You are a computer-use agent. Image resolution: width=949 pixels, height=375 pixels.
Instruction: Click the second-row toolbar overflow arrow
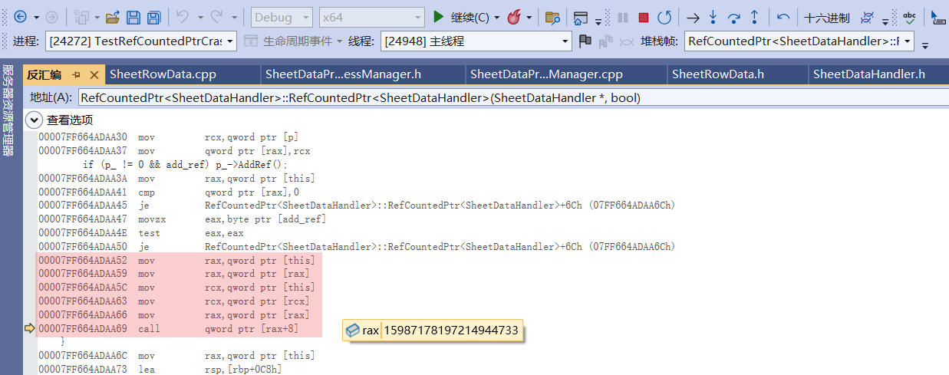click(x=925, y=45)
